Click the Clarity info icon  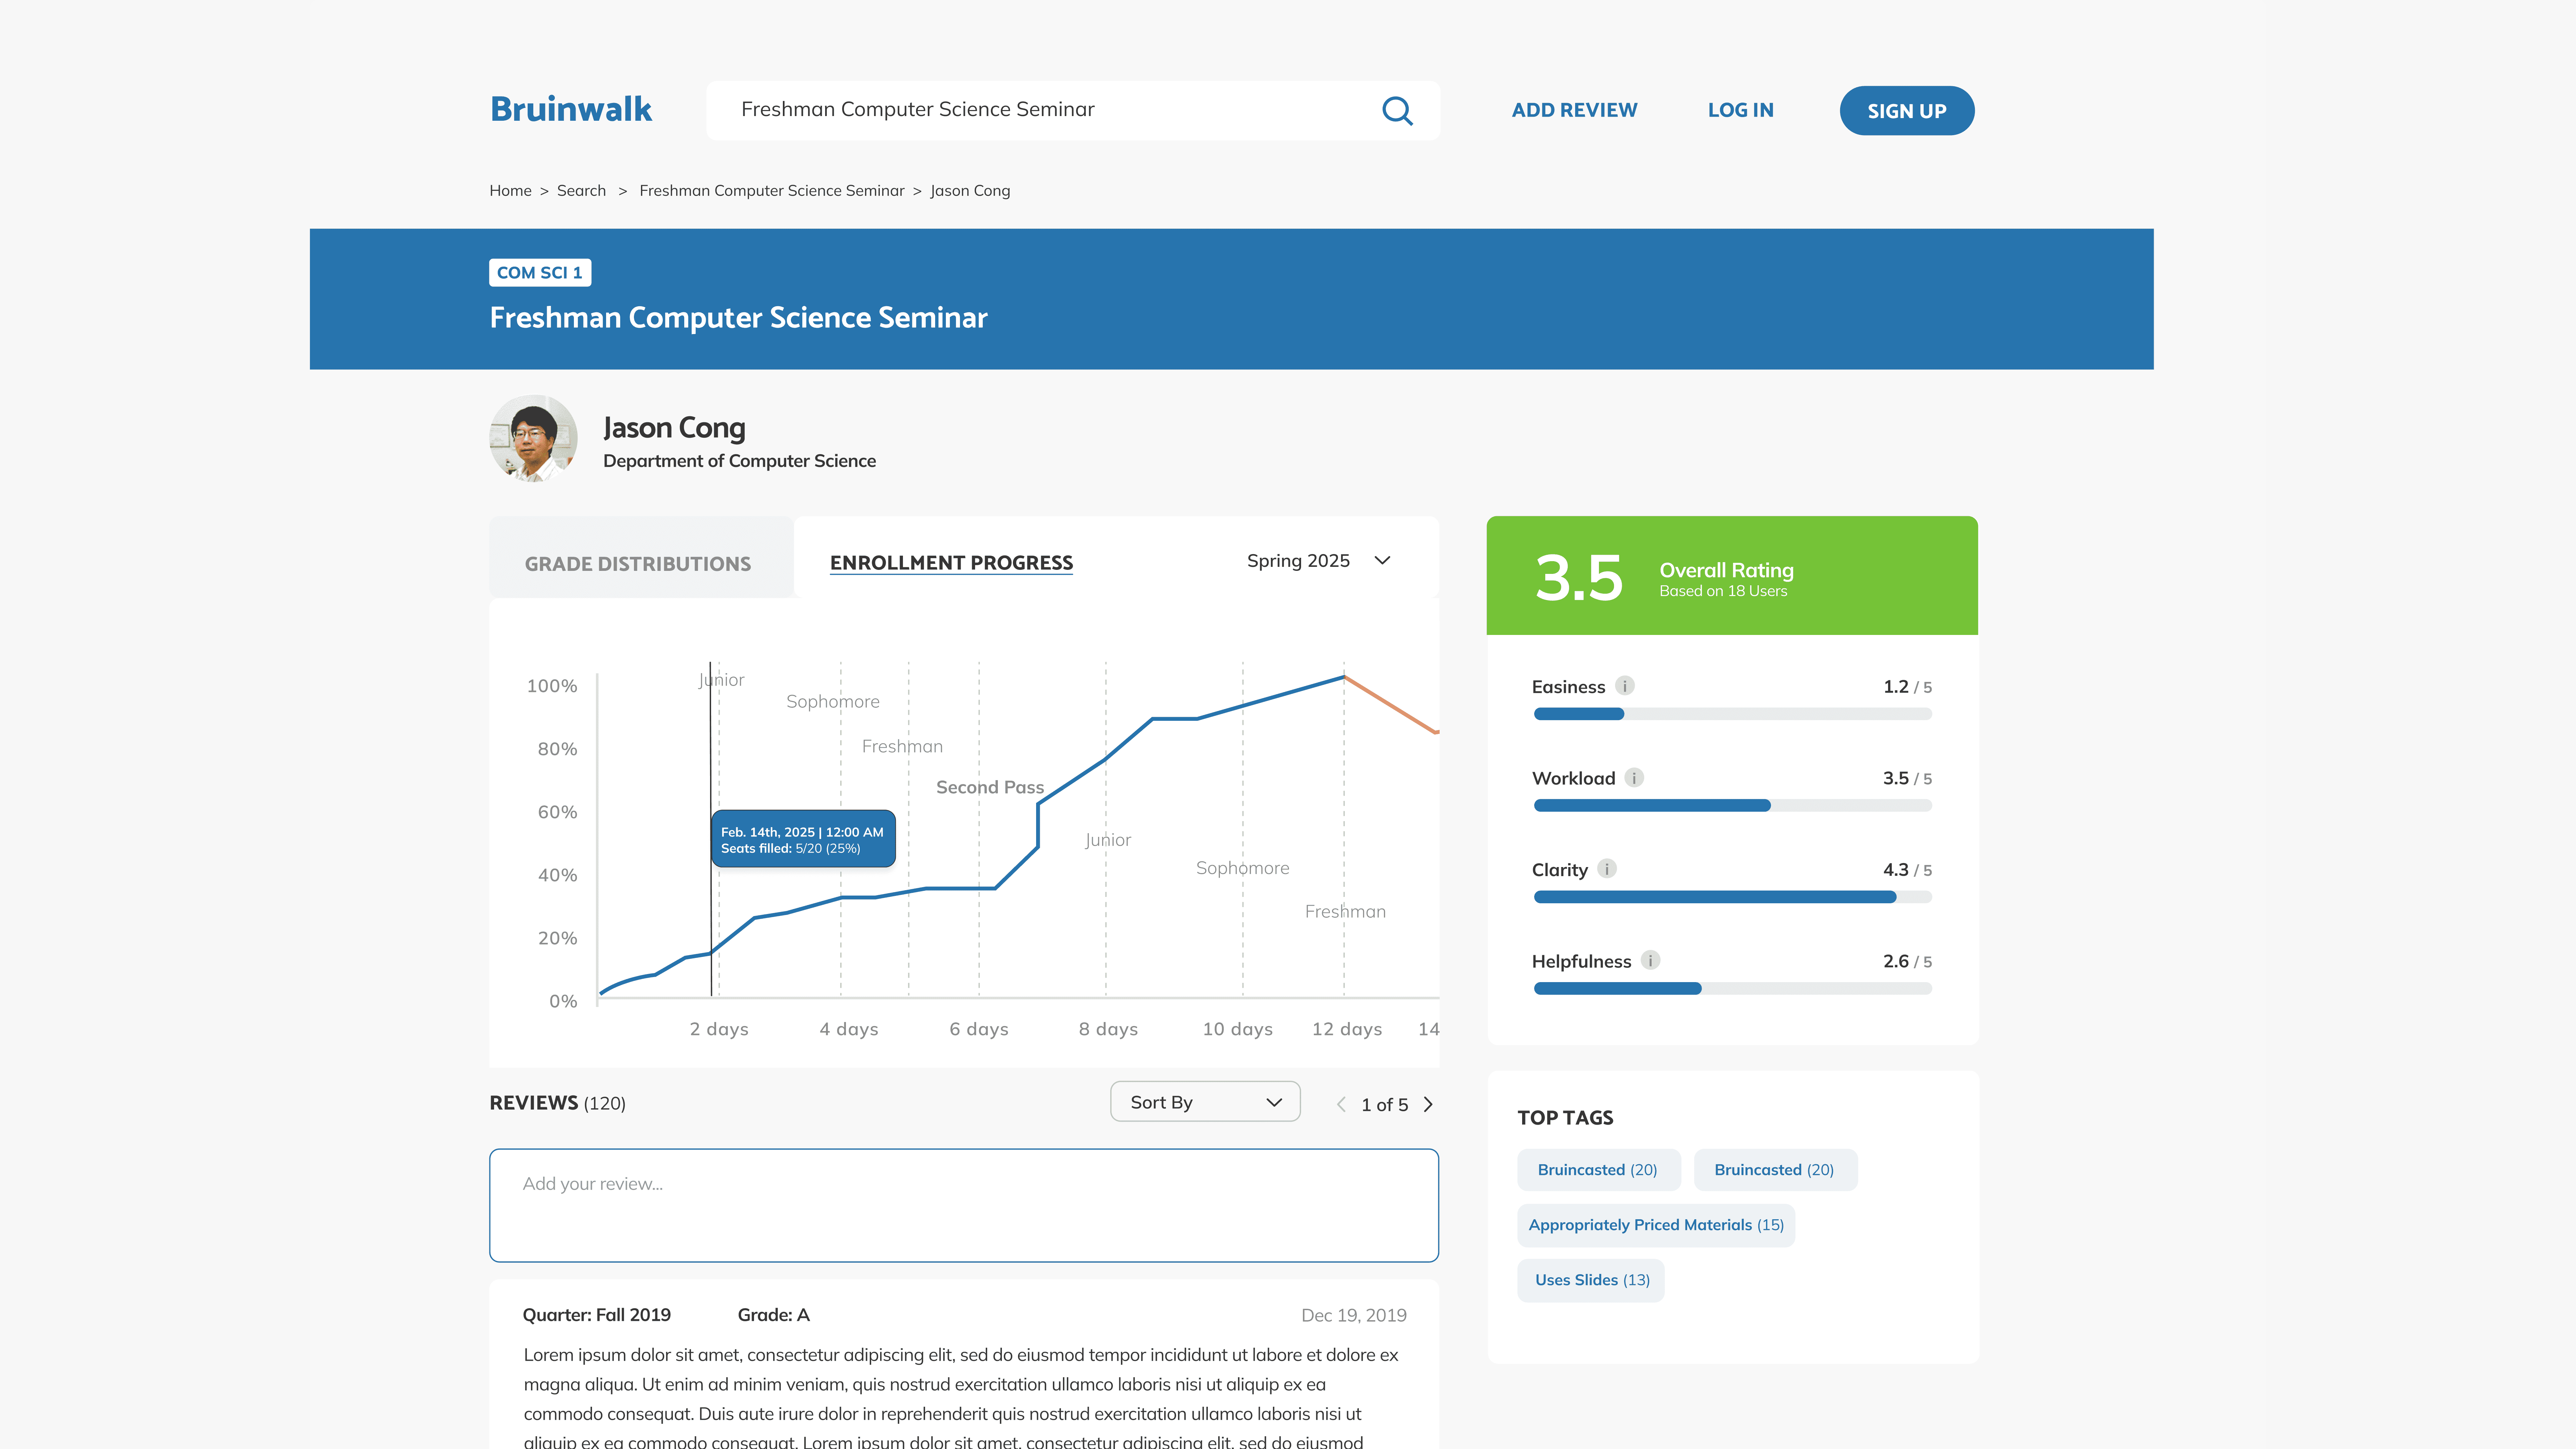click(x=1607, y=869)
